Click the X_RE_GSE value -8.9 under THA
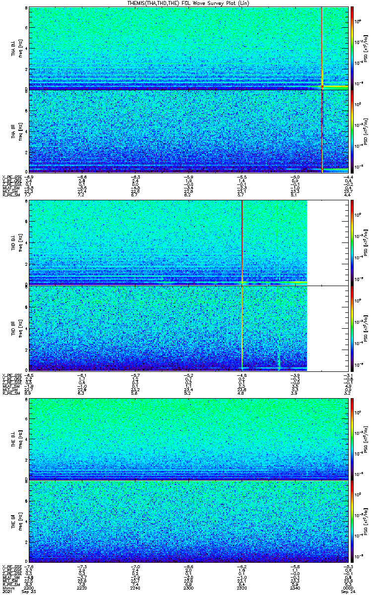This screenshot has width=372, height=595. pos(29,176)
